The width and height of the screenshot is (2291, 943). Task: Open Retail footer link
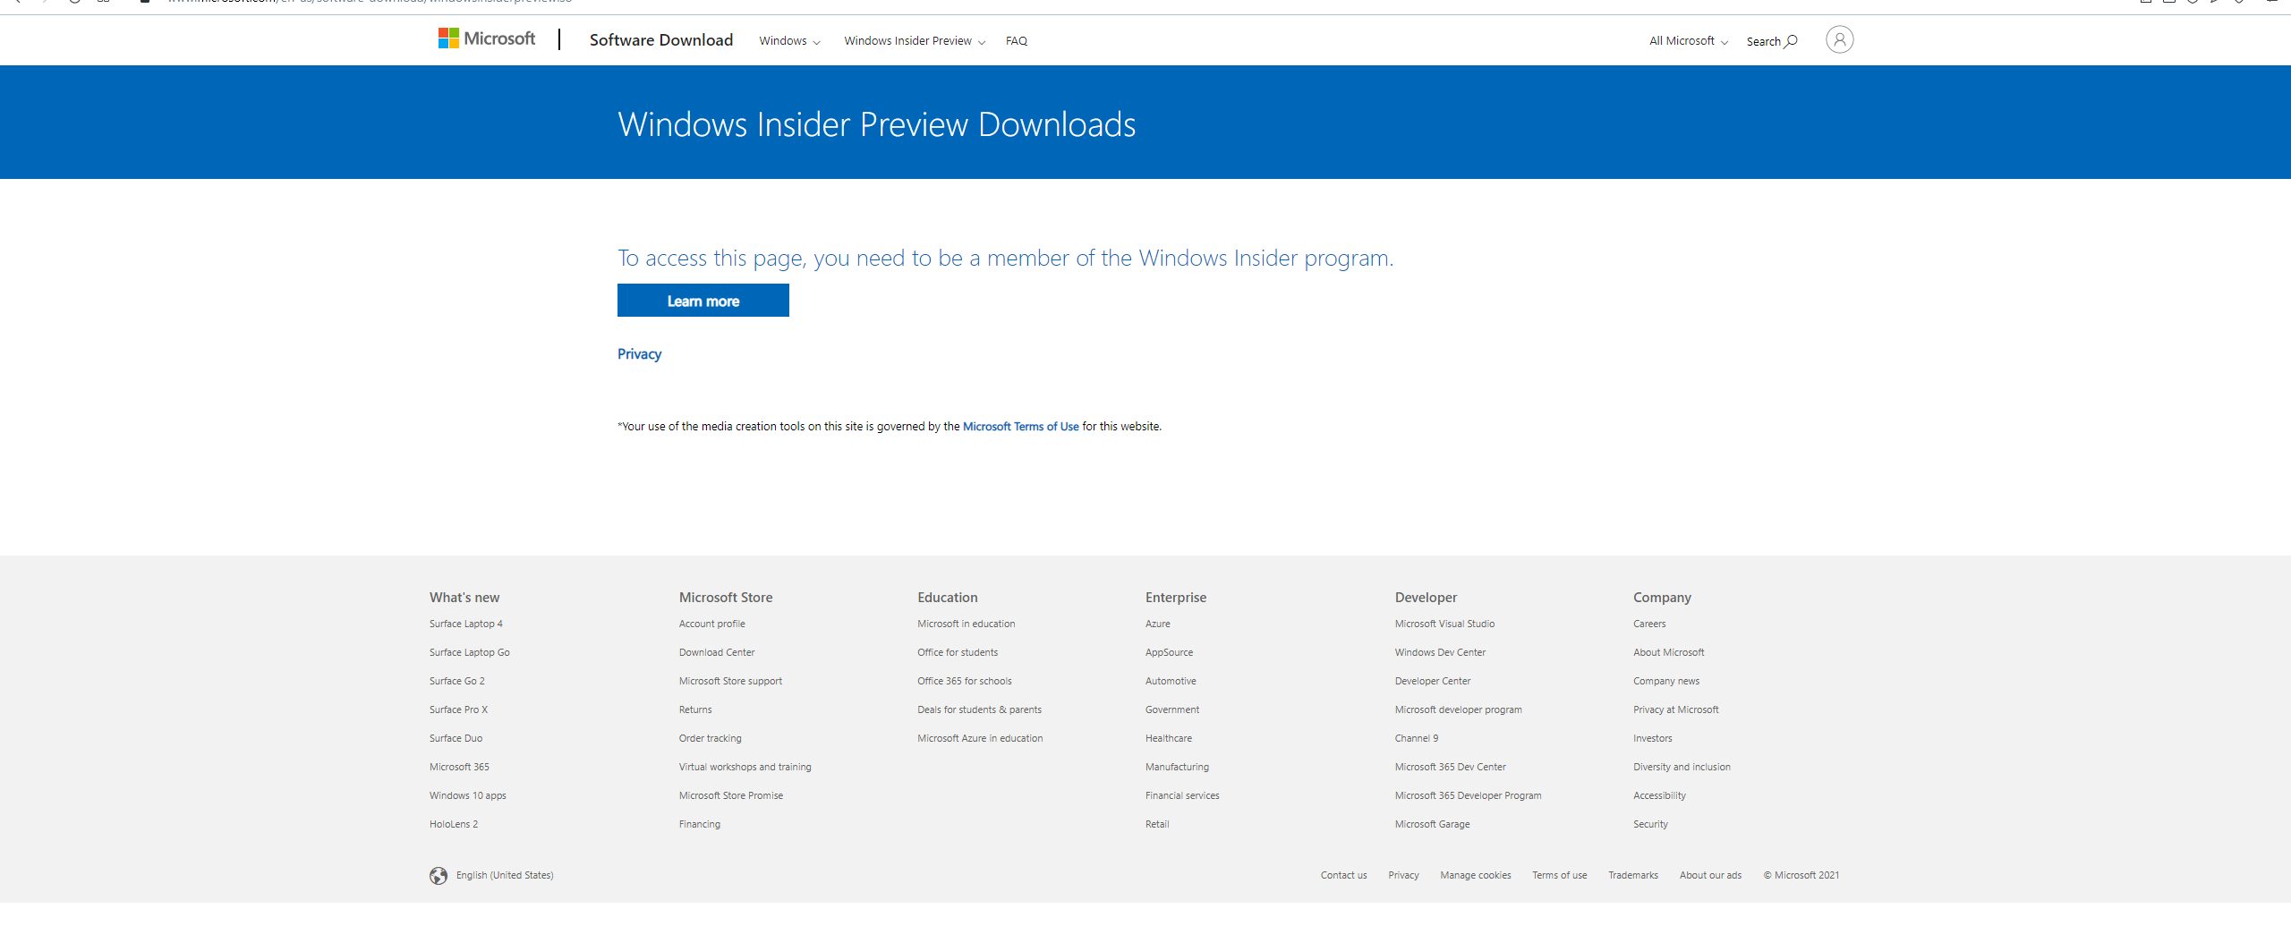click(x=1157, y=825)
